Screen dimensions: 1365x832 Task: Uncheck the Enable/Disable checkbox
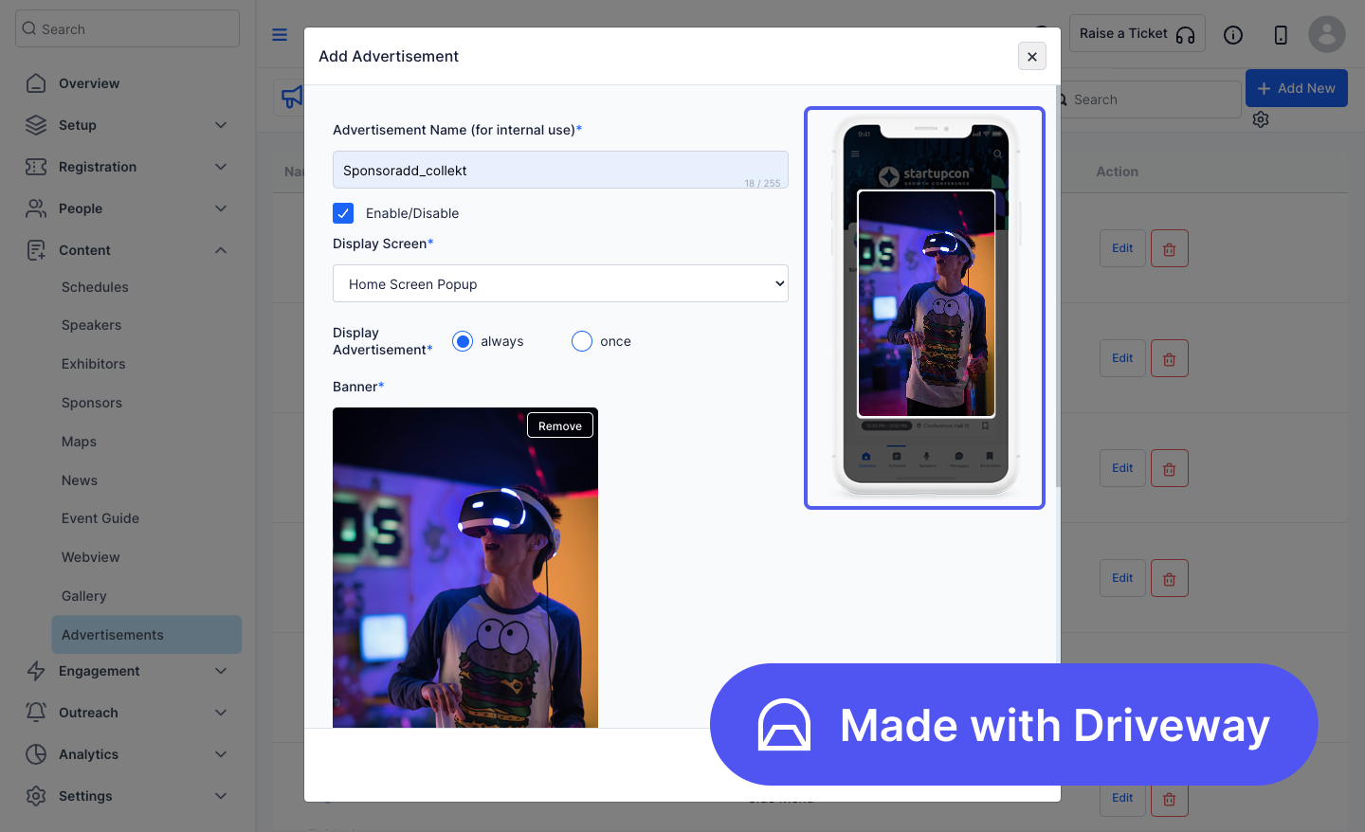pyautogui.click(x=343, y=213)
